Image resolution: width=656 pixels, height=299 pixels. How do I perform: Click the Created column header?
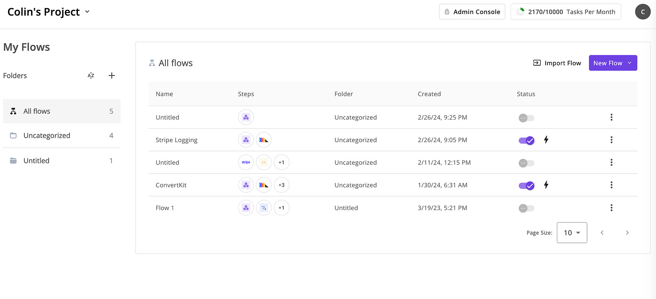point(429,94)
